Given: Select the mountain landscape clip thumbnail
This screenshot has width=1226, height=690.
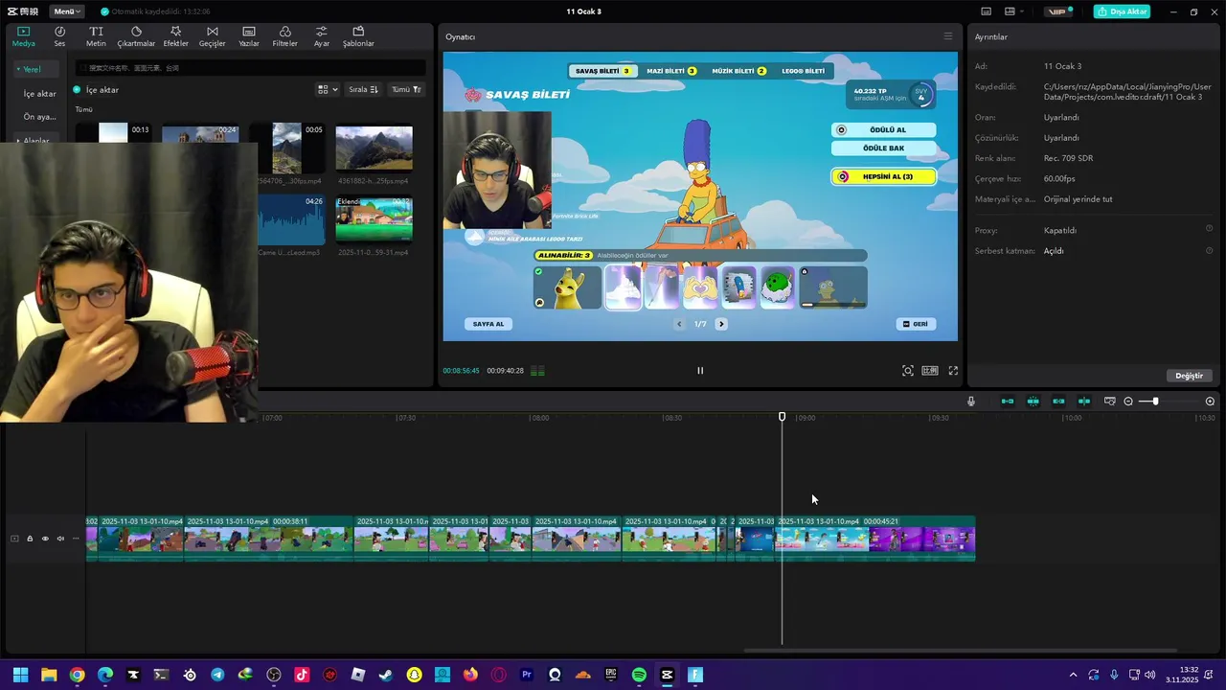Looking at the screenshot, I should pos(374,149).
